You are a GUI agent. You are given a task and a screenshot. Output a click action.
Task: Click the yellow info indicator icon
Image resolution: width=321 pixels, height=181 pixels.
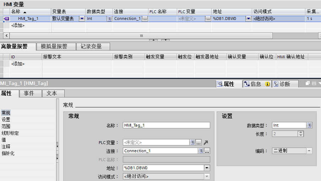pyautogui.click(x=267, y=84)
